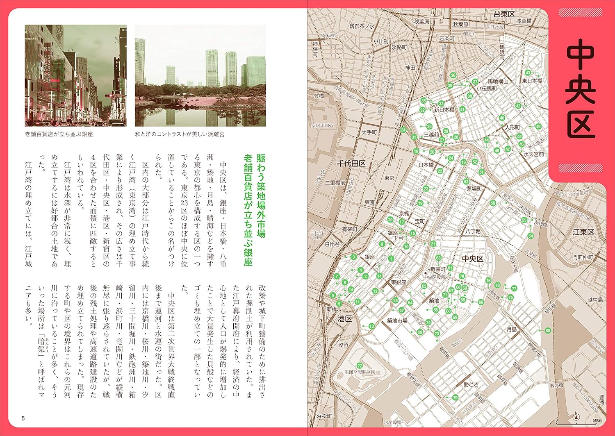Click map marker number 36 near 小伝馬町
This screenshot has height=436, width=615.
(x=453, y=75)
